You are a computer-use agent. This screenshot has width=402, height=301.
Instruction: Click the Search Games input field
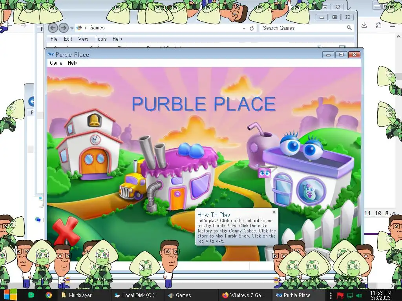tap(303, 28)
